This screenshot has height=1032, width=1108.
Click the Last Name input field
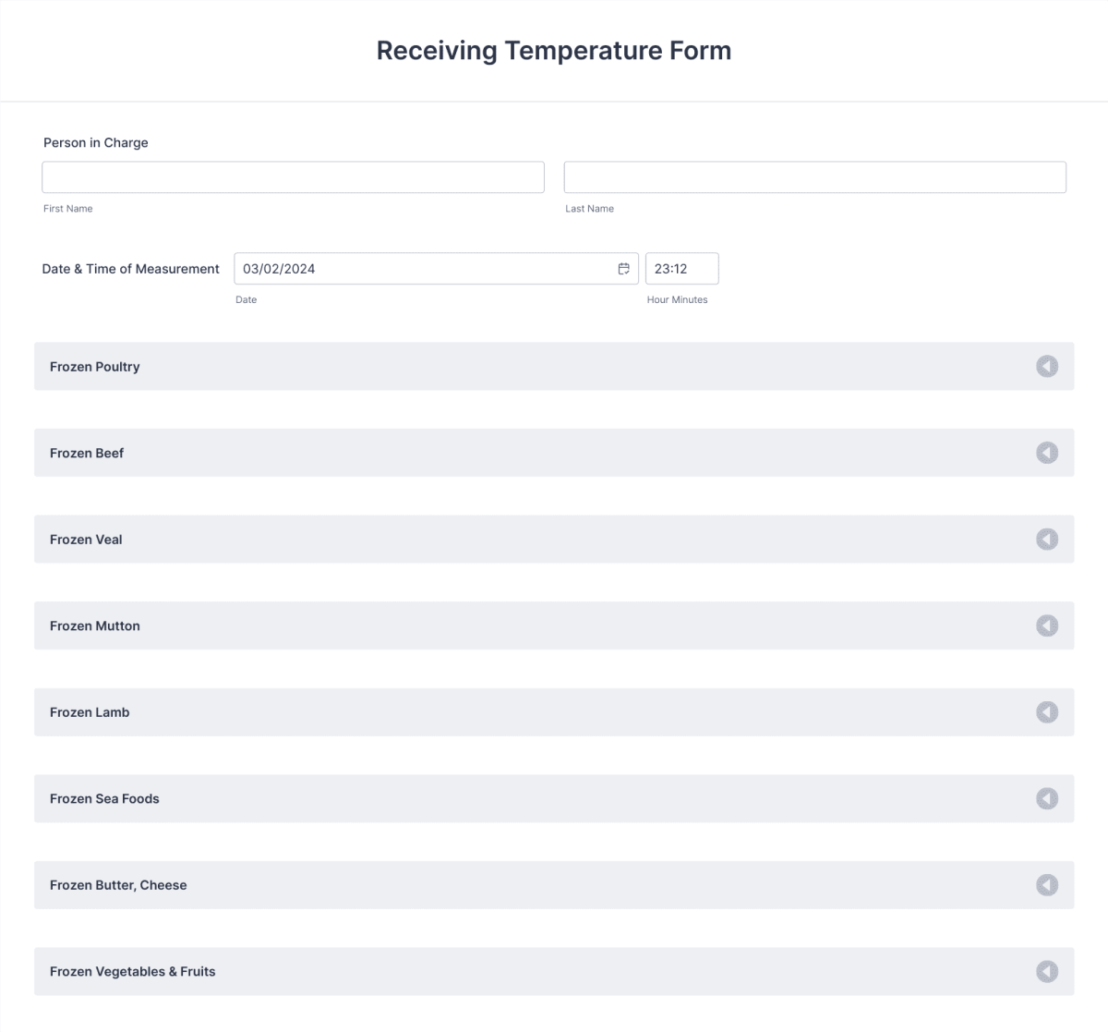tap(814, 176)
